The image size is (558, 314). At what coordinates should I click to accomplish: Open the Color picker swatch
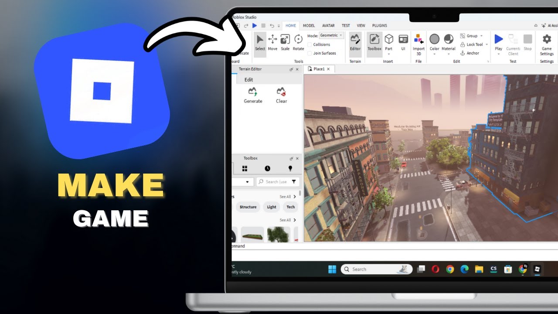coord(434,39)
